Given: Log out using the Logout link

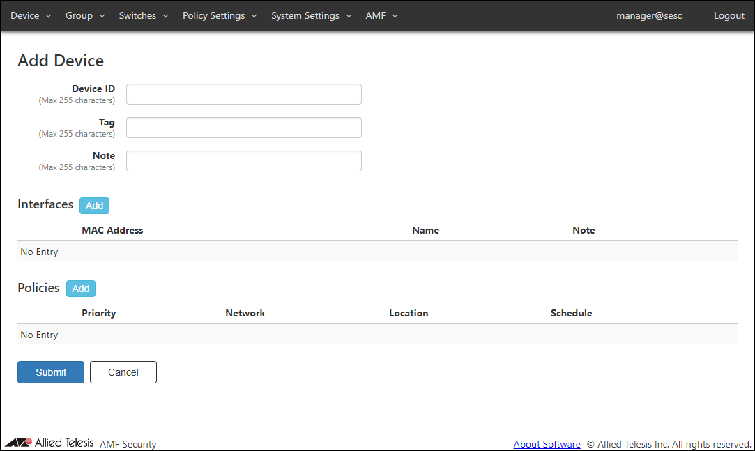Looking at the screenshot, I should coord(729,15).
